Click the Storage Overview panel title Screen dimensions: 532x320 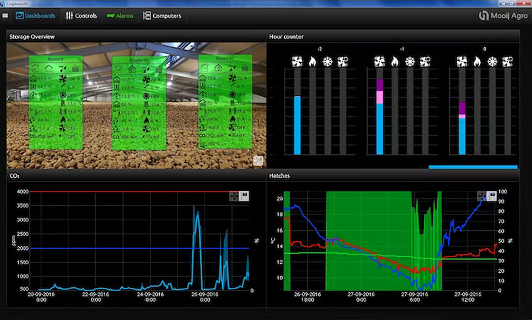coord(32,37)
